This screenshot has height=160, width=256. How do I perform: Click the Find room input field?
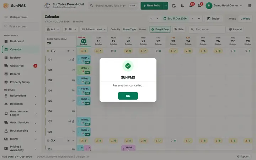pyautogui.click(x=207, y=29)
